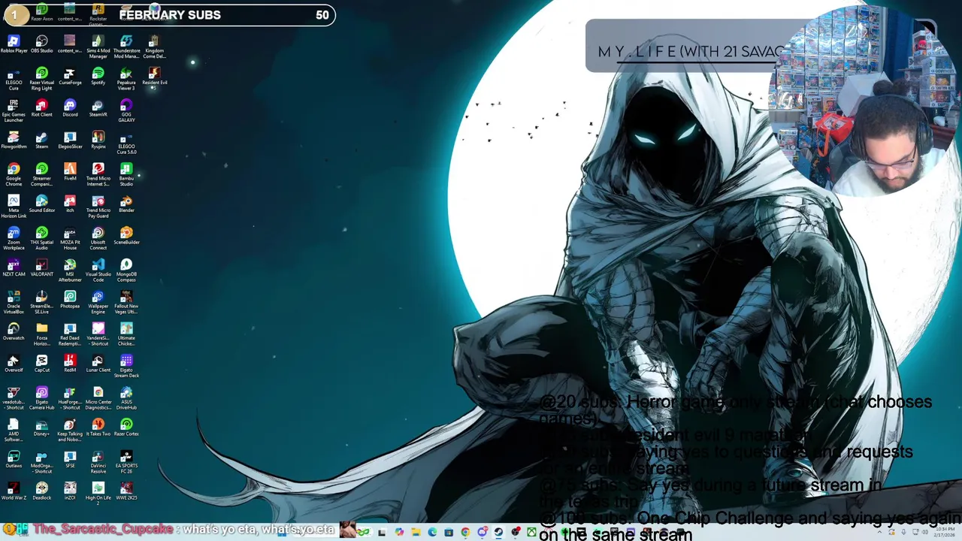Viewport: 962px width, 541px height.
Task: Open Ubisoft Connect desktop icon
Action: (x=98, y=239)
